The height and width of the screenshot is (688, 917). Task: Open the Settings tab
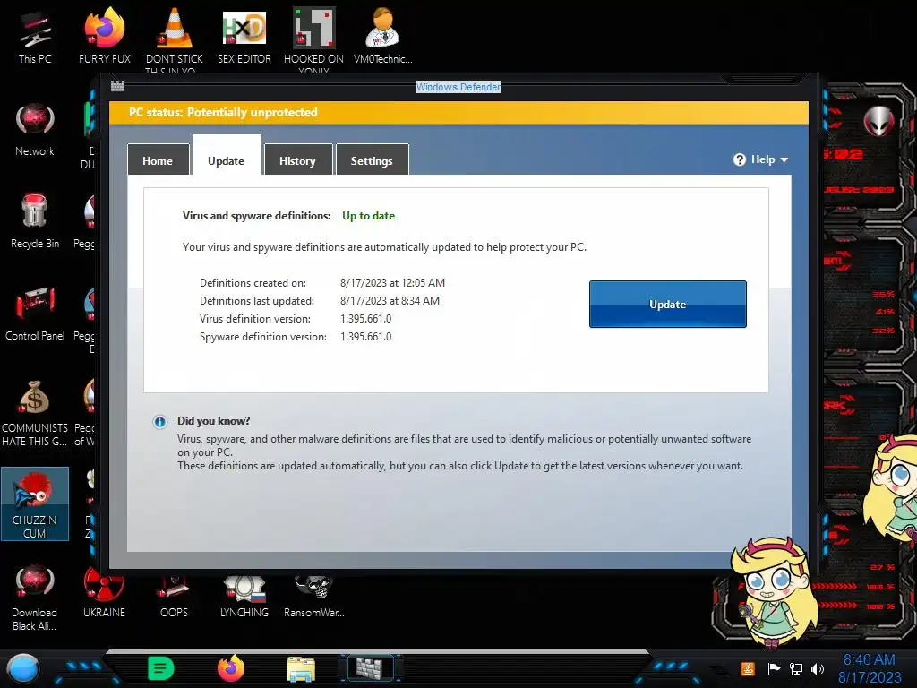pos(372,159)
